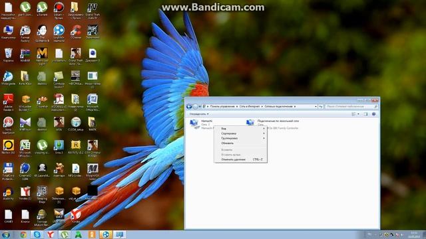Screen dimensions: 426x239
Task: Click the change view icon in toolbar
Action: click(x=353, y=114)
